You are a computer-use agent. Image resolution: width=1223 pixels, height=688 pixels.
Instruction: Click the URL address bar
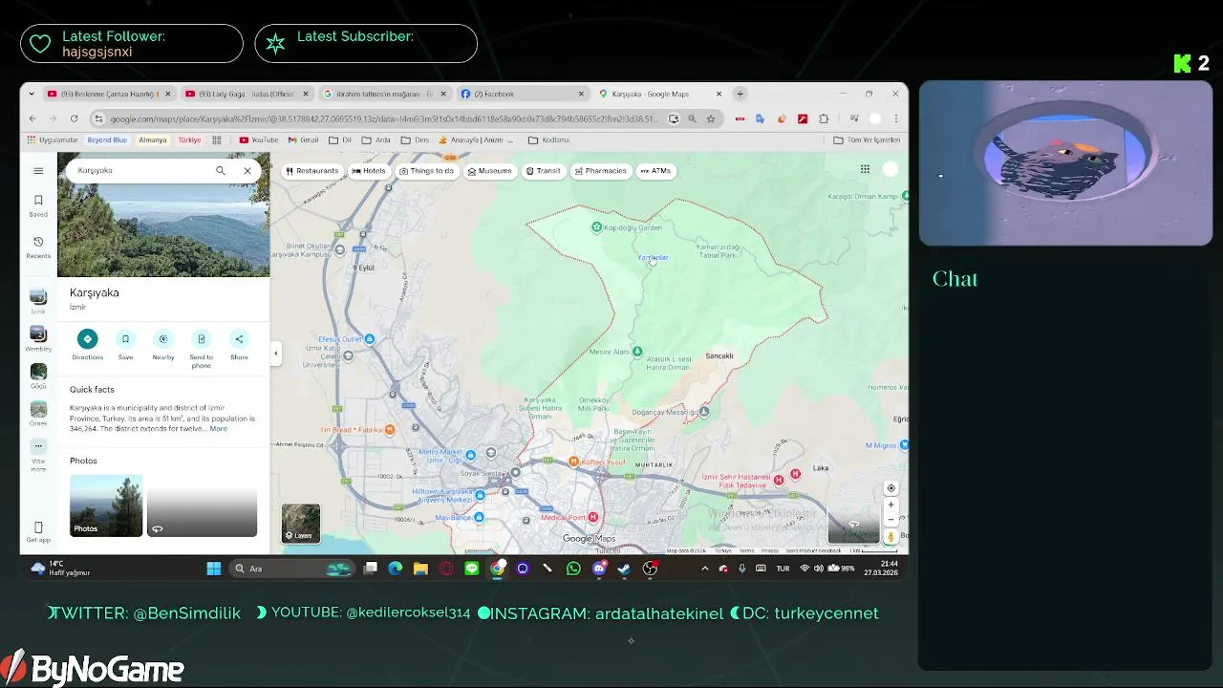[x=382, y=118]
